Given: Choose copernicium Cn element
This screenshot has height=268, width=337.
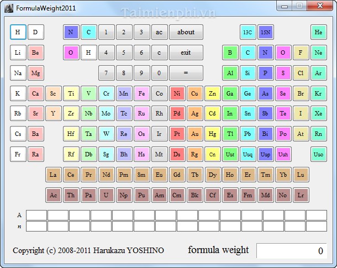Looking at the screenshot, I should [x=212, y=154].
